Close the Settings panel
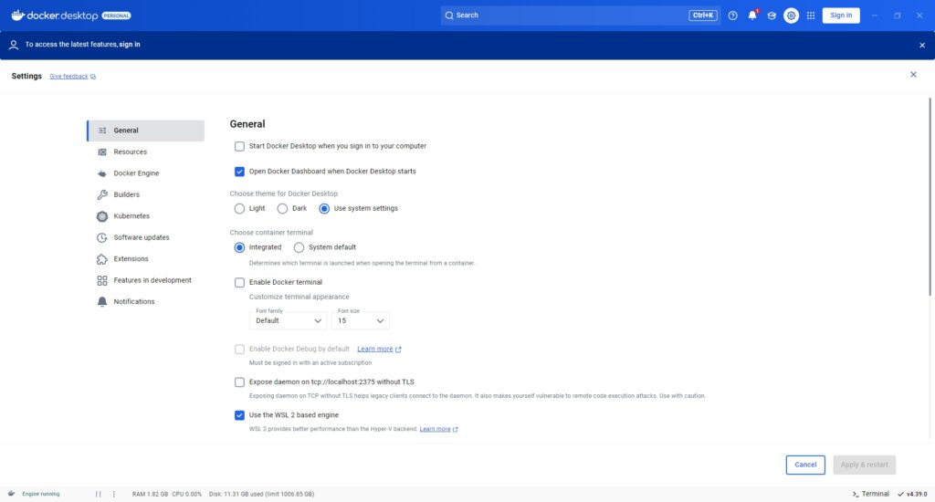 coord(913,75)
